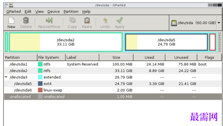Click the gray unallocated color swatch

40,97
